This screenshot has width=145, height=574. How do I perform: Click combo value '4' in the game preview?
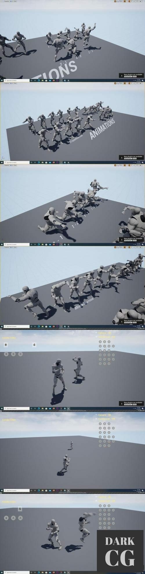click(x=34, y=345)
